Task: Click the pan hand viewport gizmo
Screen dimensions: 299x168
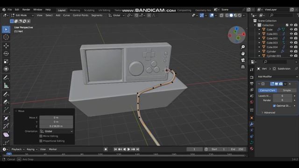Action: point(243,54)
